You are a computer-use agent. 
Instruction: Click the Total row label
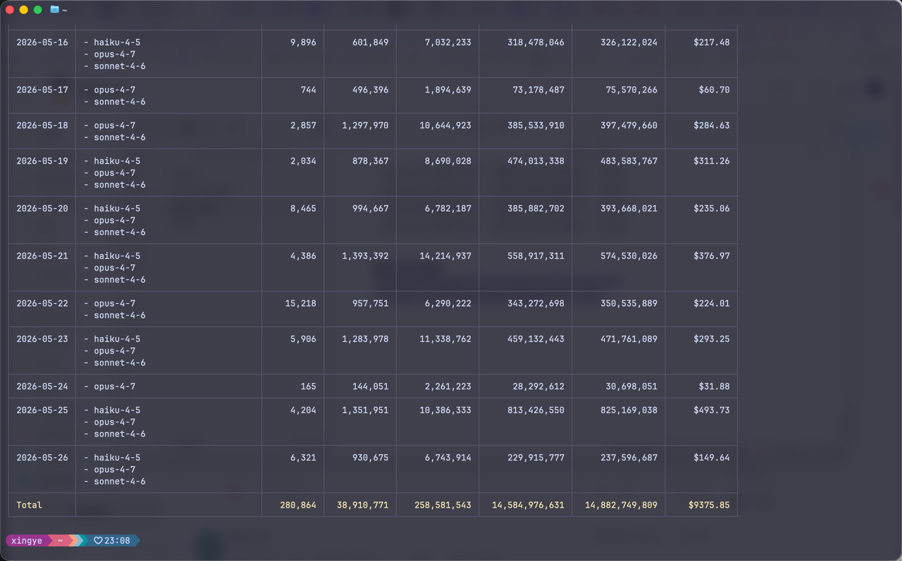pyautogui.click(x=29, y=505)
